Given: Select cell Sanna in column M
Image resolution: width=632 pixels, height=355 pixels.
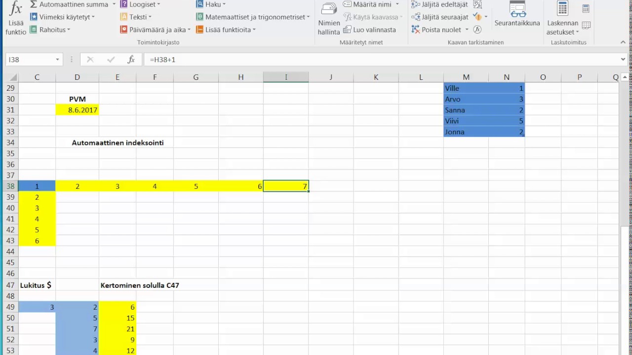Looking at the screenshot, I should (466, 110).
